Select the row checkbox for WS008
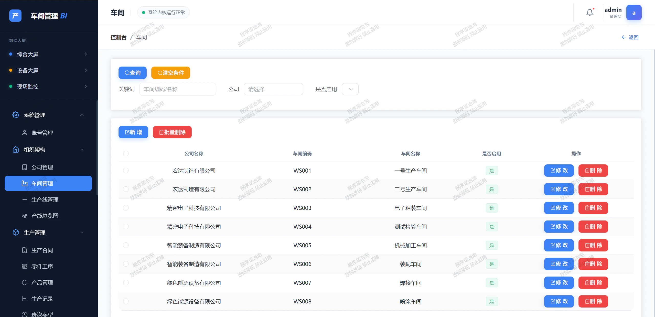Viewport: 655px width, 317px height. [126, 301]
